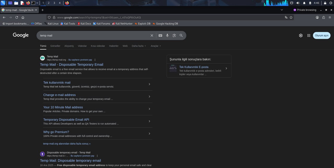Open a new browser tab
Screen dimensions: 334x168
[x=43, y=10]
